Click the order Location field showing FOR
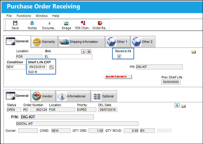The image size is (203, 144). (62, 110)
